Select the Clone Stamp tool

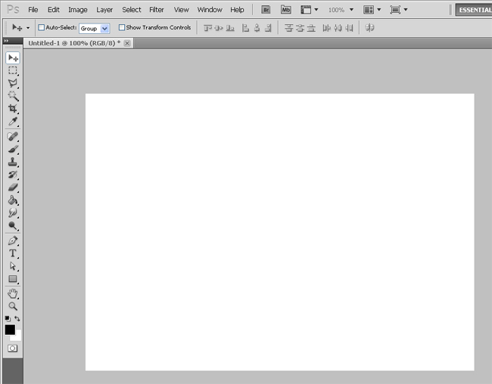pos(13,162)
